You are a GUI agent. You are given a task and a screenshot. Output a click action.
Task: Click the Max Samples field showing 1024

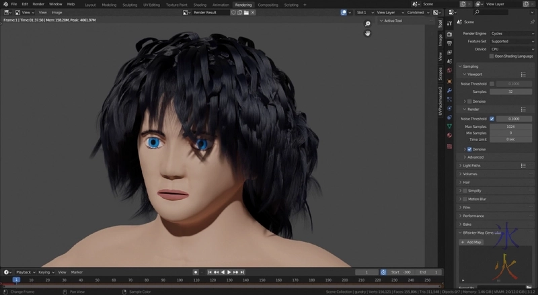coord(510,126)
